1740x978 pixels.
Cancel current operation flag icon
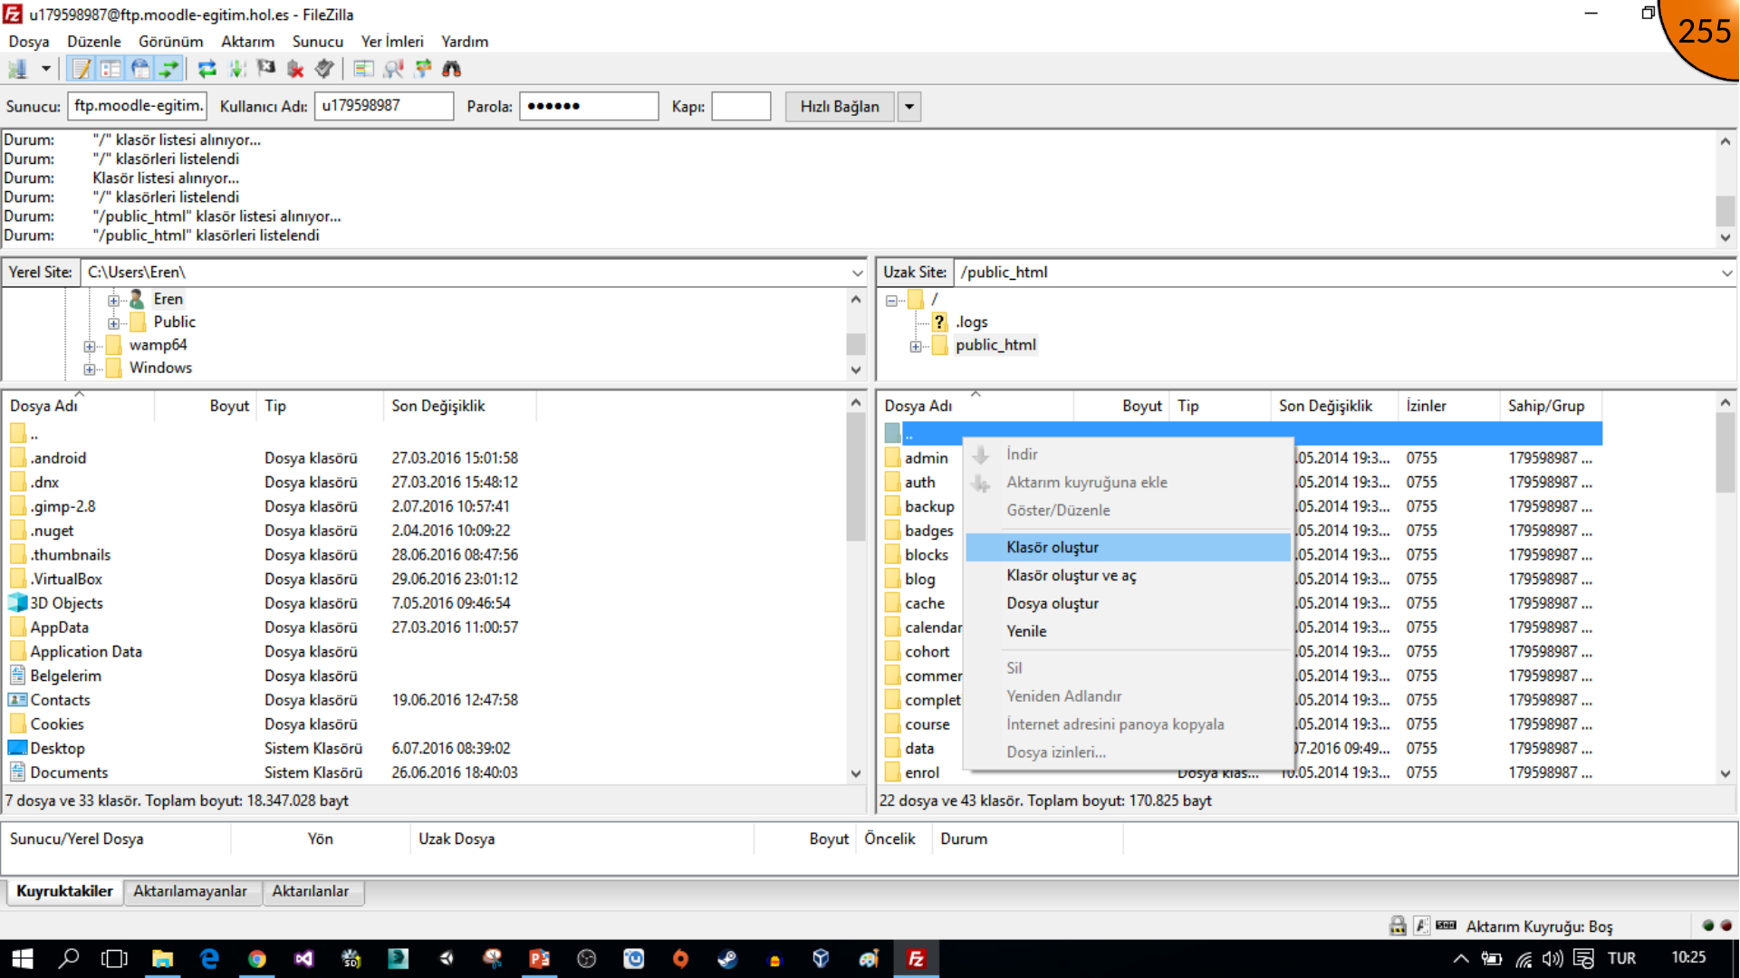pyautogui.click(x=266, y=69)
